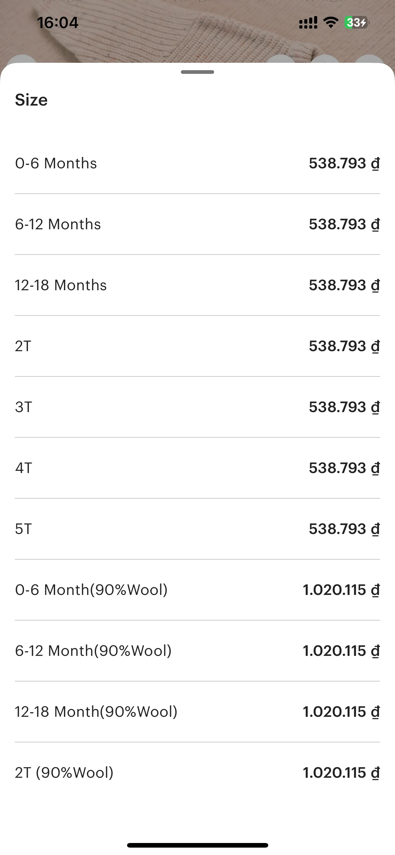This screenshot has width=395, height=855.
Task: Select the 4T size row
Action: tap(197, 468)
